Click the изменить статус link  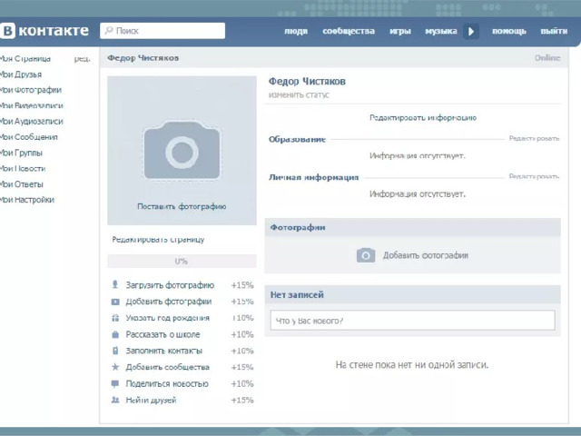point(299,94)
